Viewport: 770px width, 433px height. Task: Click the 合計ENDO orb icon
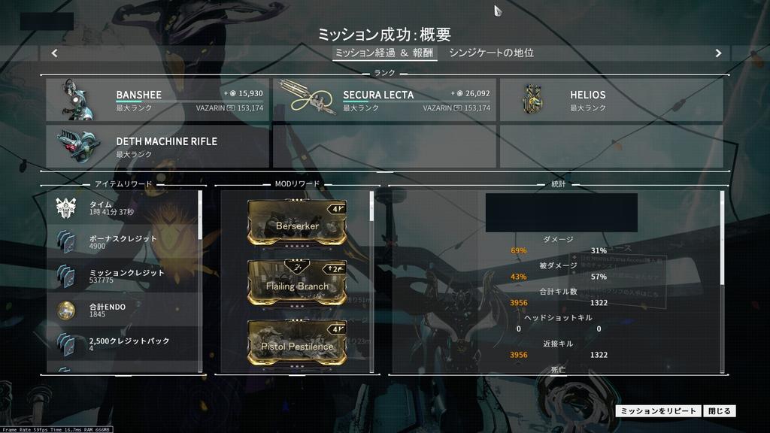[66, 310]
